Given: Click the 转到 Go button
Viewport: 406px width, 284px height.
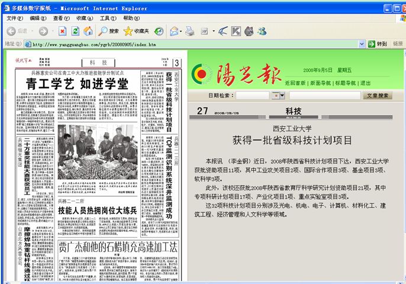Looking at the screenshot, I should [x=378, y=44].
